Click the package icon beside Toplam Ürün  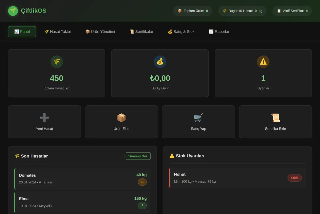[180, 11]
